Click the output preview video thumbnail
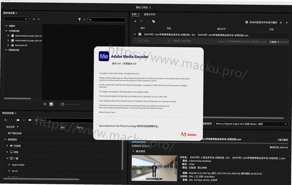Screen dimensions: 292x185 [x=154, y=168]
